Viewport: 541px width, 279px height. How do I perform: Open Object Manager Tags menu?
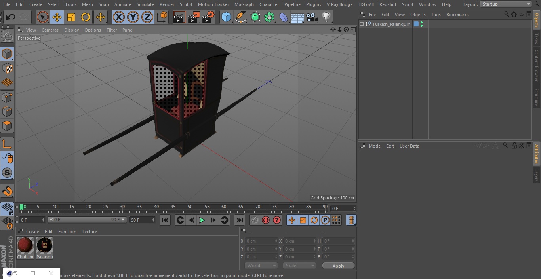[436, 15]
